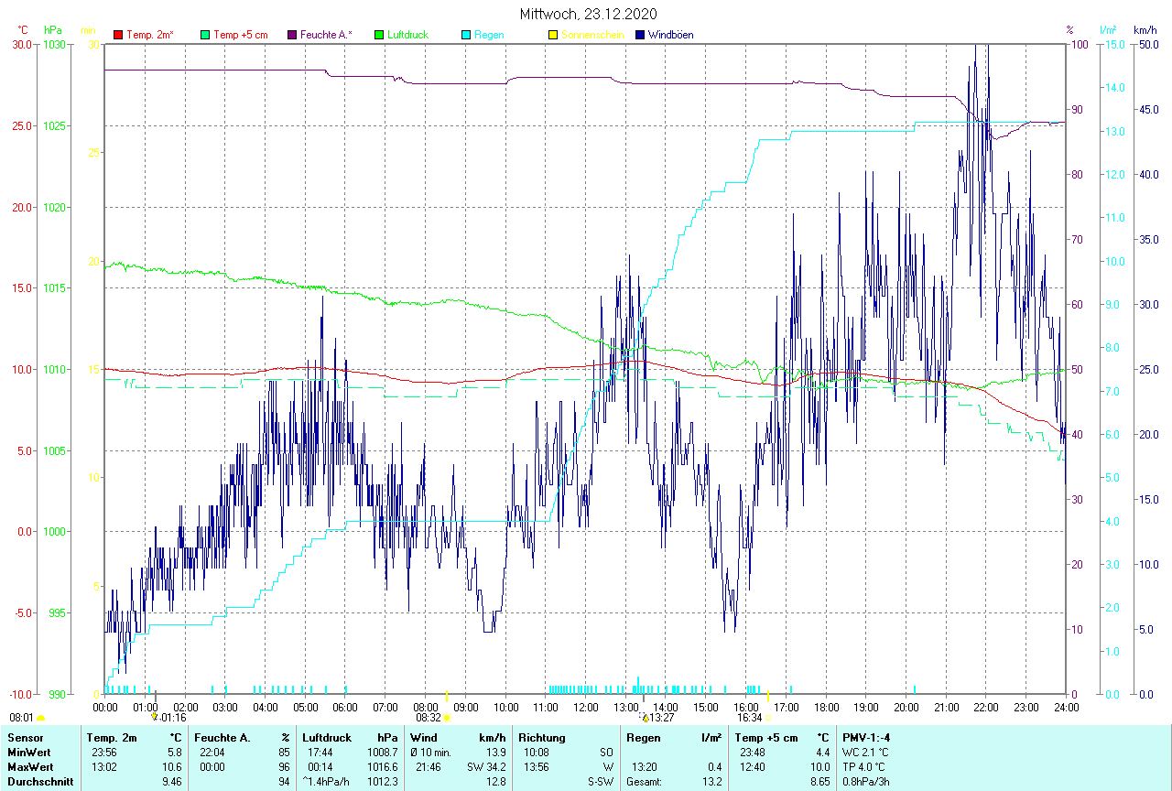Click the hPa axis unit label at top left
Image resolution: width=1172 pixels, height=791 pixels.
pyautogui.click(x=52, y=30)
